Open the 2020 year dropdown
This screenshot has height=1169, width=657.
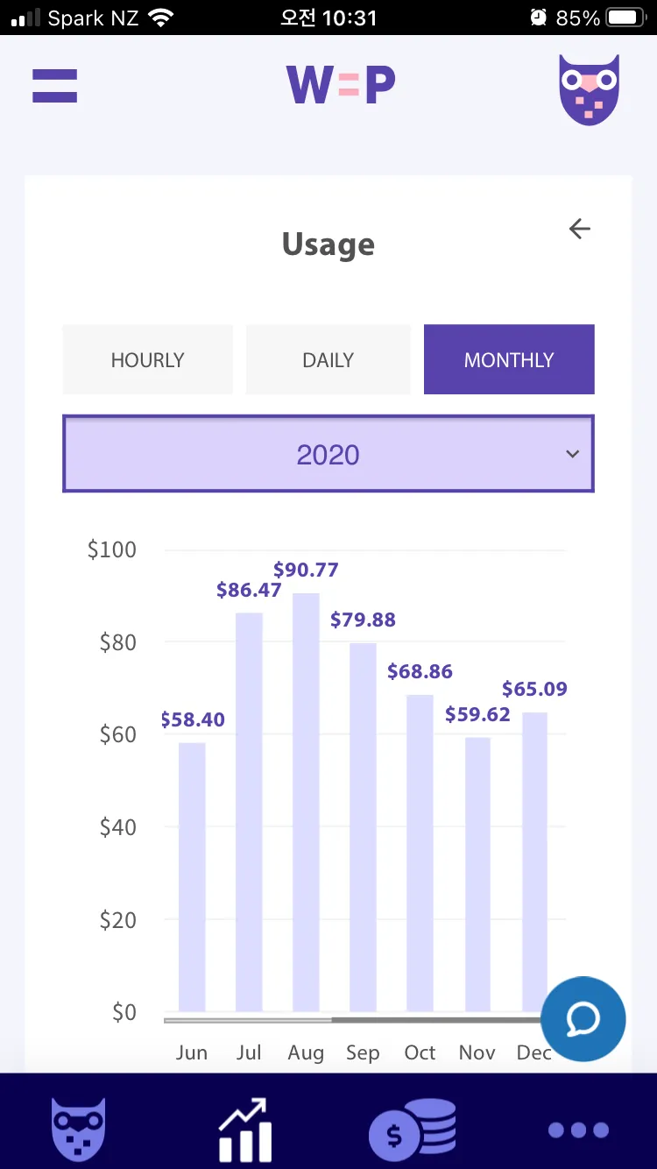(328, 454)
